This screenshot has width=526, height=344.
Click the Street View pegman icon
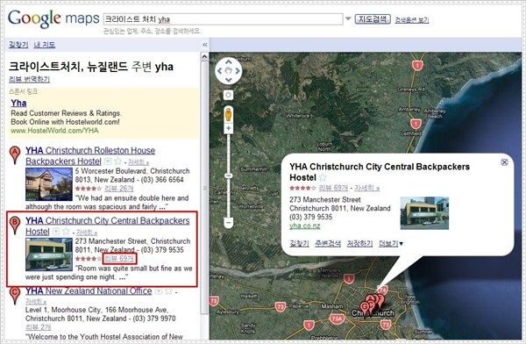click(x=229, y=115)
